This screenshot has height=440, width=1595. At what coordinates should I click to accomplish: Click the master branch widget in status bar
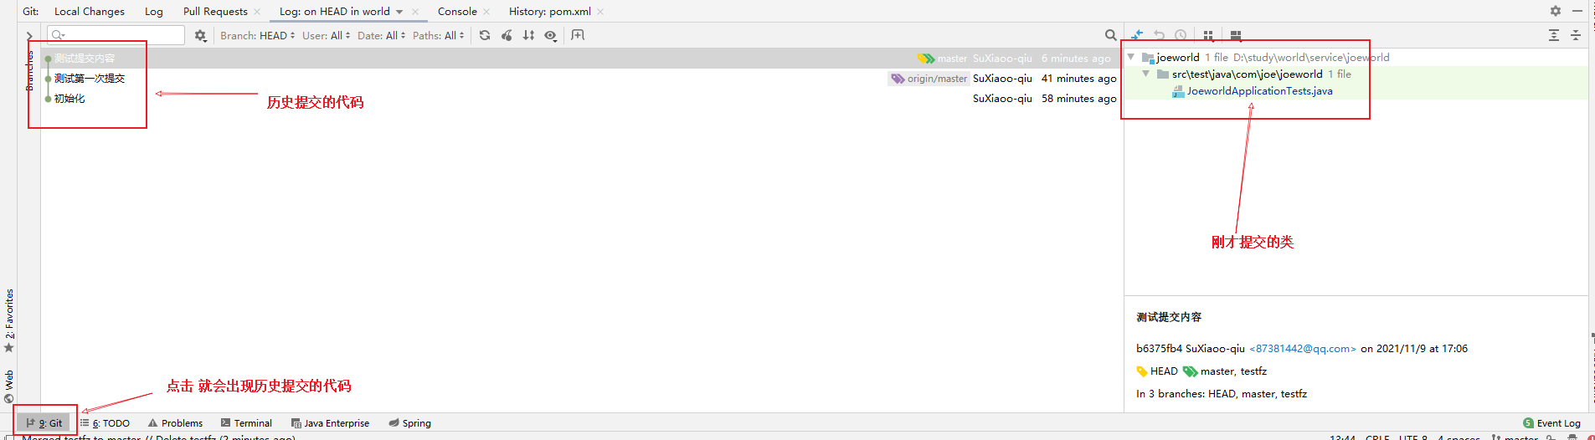click(1515, 437)
